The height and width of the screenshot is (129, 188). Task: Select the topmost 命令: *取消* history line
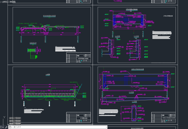click(x=15, y=118)
